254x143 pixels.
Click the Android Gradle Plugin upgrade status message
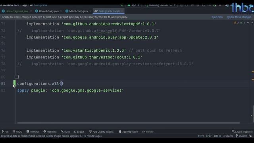point(51,136)
